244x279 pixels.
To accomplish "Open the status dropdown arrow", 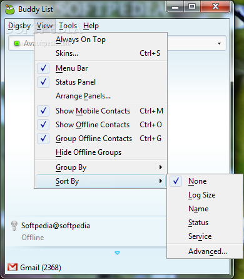I will (x=219, y=43).
